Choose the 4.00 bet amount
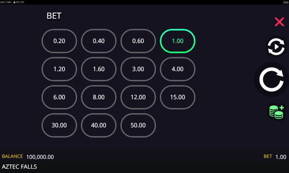This screenshot has width=289, height=173. coord(177,69)
